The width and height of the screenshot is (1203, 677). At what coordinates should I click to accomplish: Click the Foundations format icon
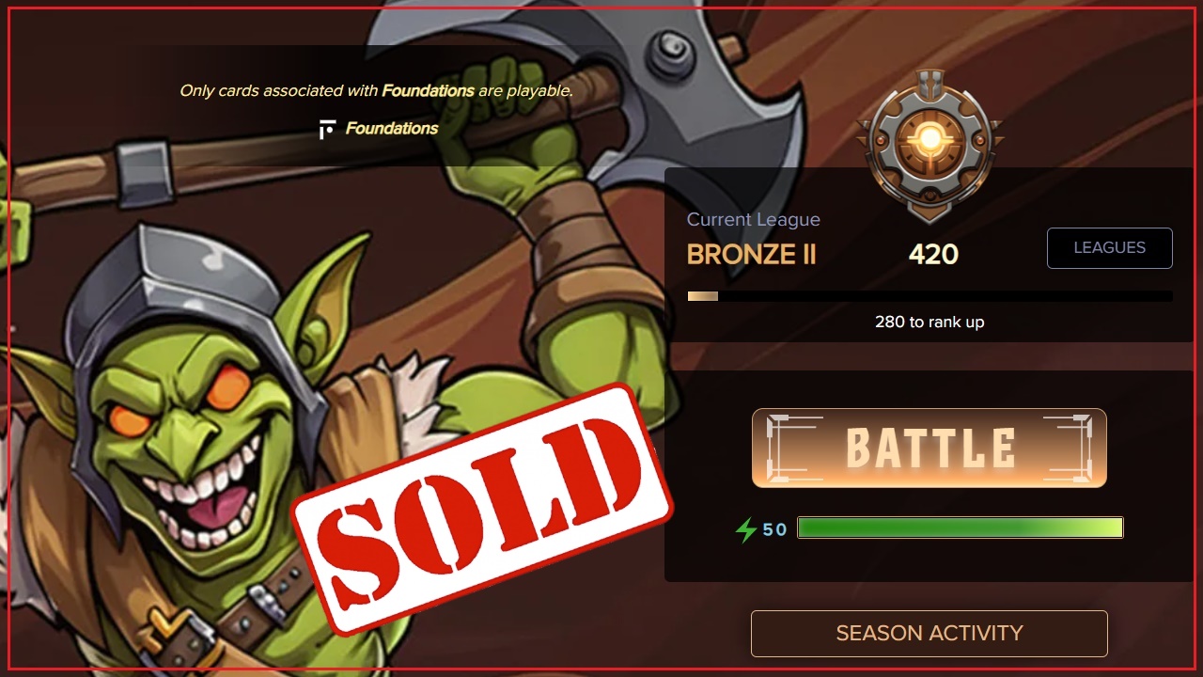coord(327,129)
